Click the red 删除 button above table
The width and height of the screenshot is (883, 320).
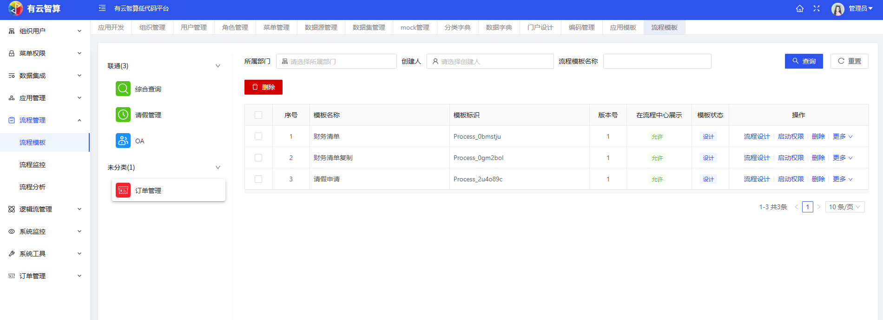pyautogui.click(x=264, y=87)
